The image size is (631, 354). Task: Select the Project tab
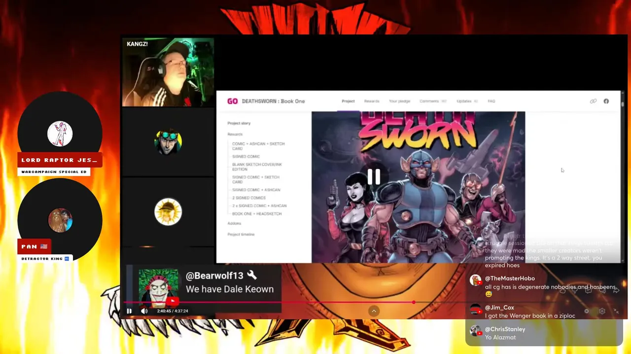tap(348, 101)
